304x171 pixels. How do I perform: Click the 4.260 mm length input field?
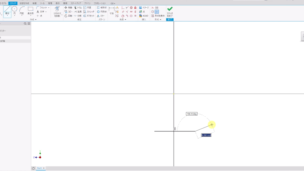[206, 135]
